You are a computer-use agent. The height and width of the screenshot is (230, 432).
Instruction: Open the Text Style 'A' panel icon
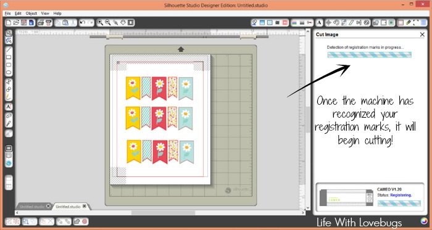(x=319, y=23)
